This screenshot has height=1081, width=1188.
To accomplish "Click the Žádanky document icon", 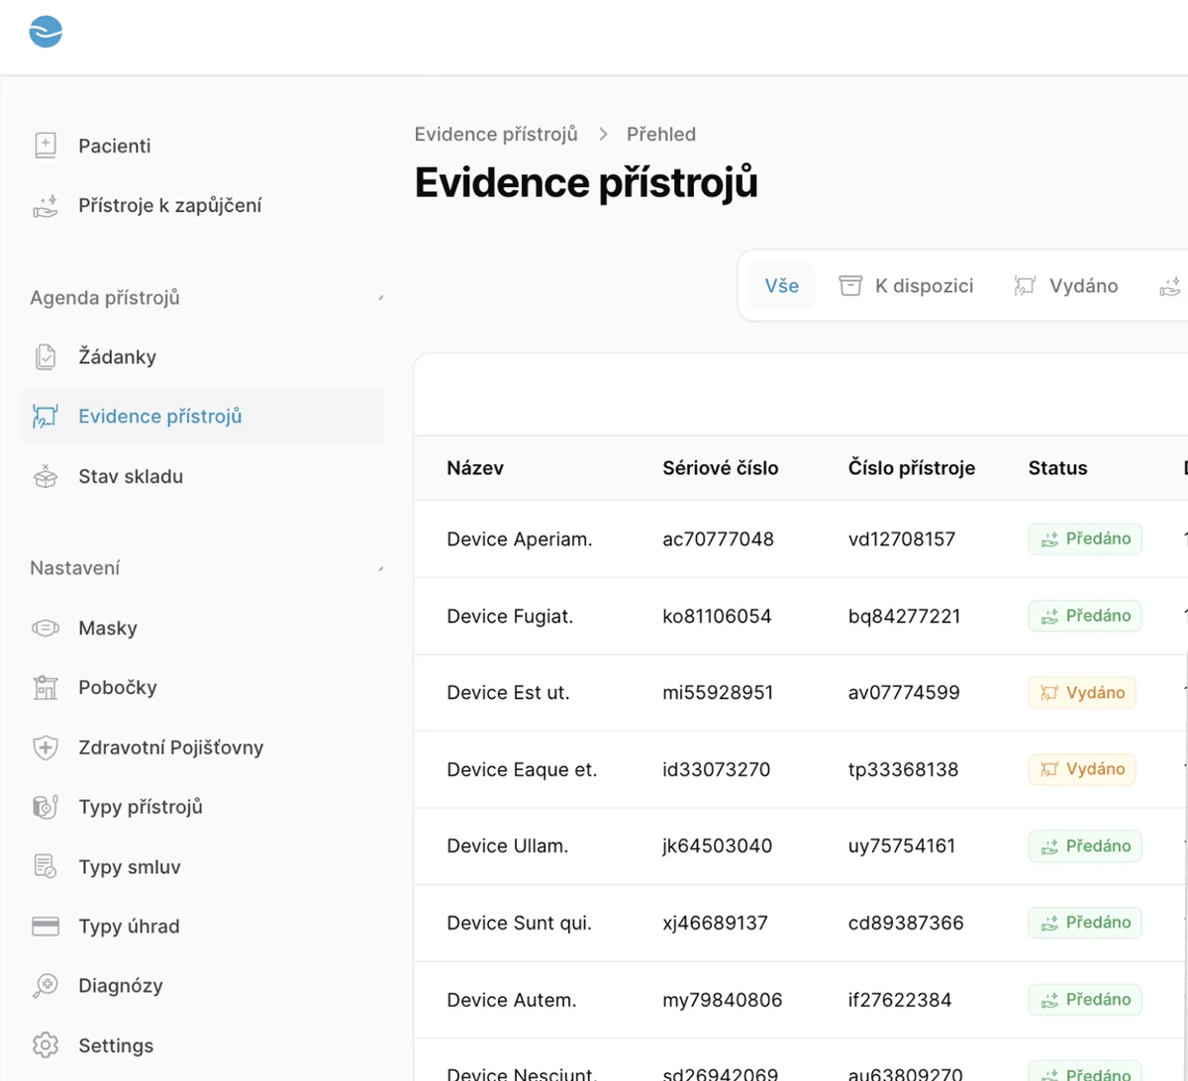I will [46, 356].
